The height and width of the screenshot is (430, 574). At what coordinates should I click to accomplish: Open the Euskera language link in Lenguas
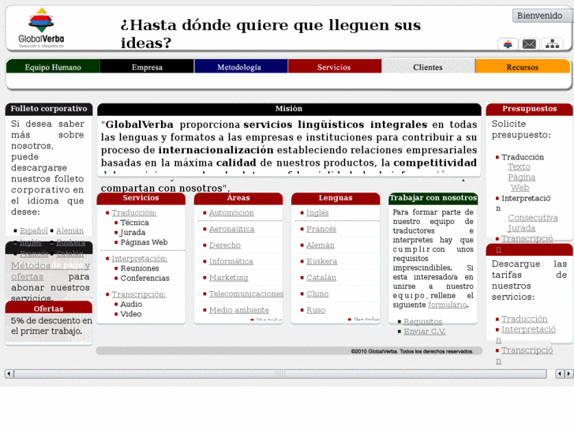(x=322, y=261)
